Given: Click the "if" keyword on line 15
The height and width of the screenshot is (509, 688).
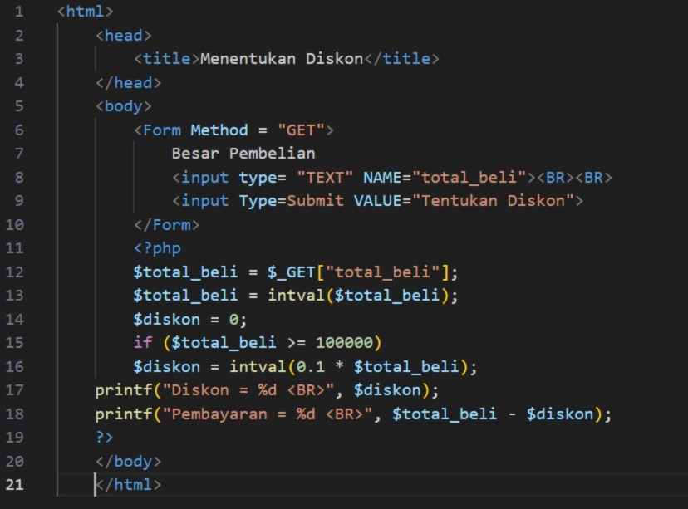Looking at the screenshot, I should pyautogui.click(x=143, y=343).
